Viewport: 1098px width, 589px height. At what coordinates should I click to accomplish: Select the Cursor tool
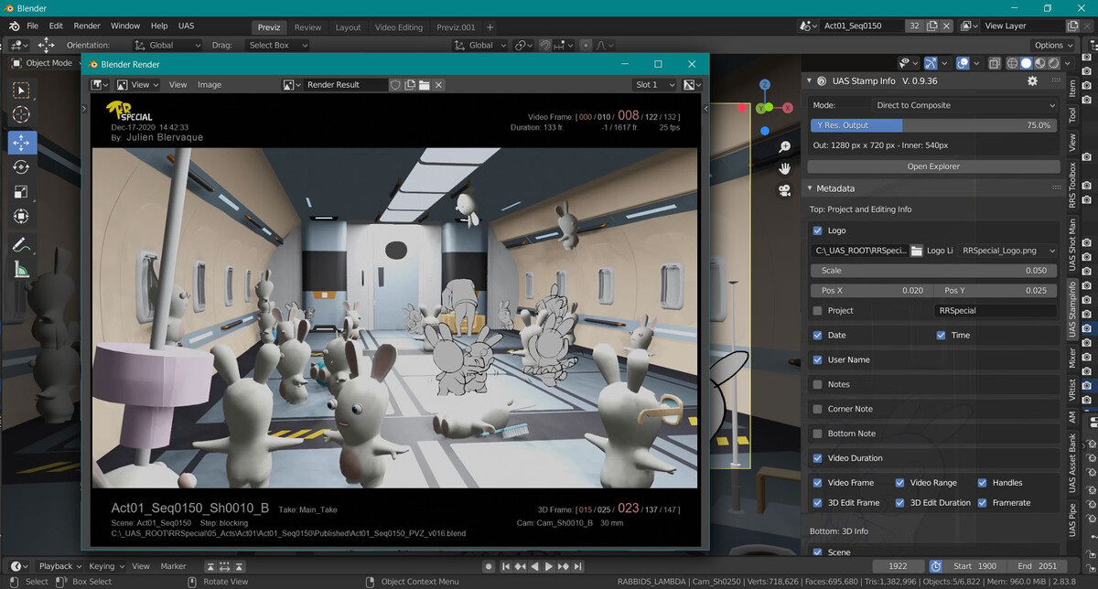coord(22,114)
